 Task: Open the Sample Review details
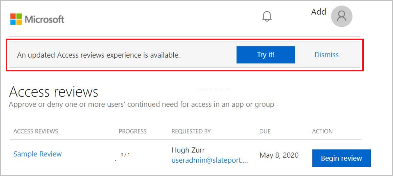click(37, 154)
